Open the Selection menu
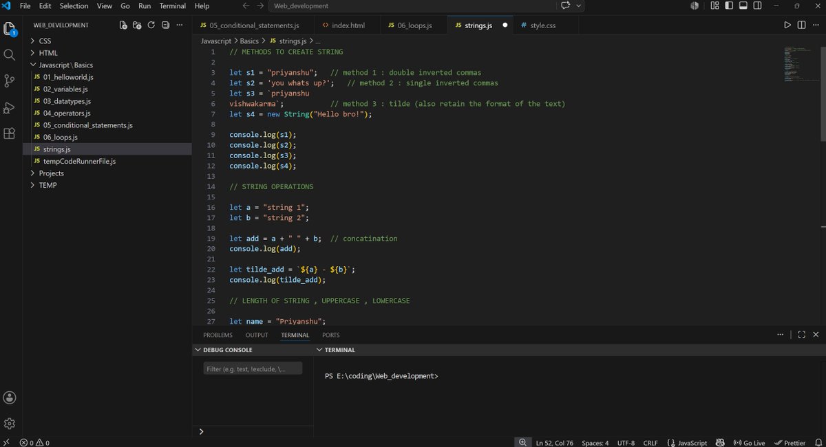 pyautogui.click(x=74, y=6)
